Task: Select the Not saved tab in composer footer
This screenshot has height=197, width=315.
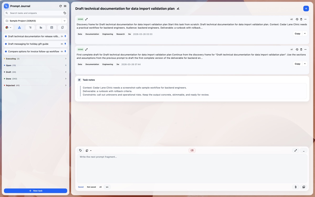Action: coord(91,187)
